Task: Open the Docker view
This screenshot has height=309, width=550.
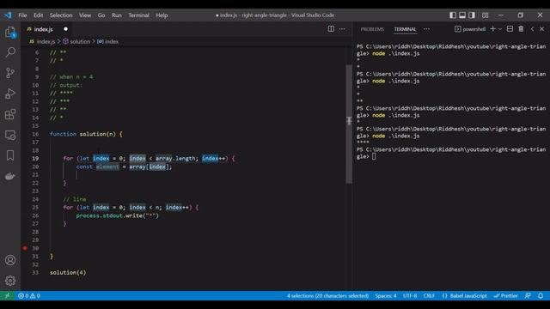Action: [10, 176]
